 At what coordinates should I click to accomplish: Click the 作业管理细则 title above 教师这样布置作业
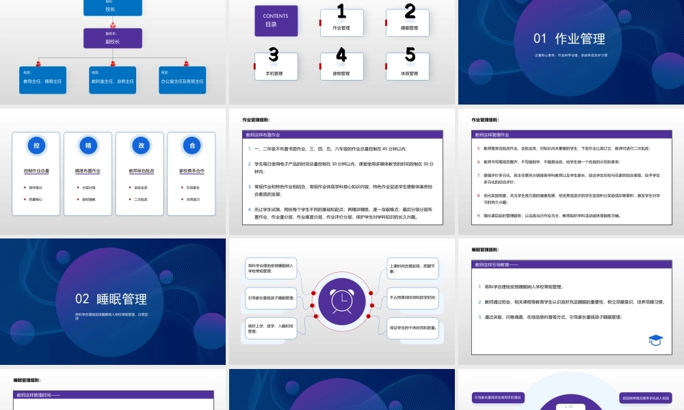(256, 120)
